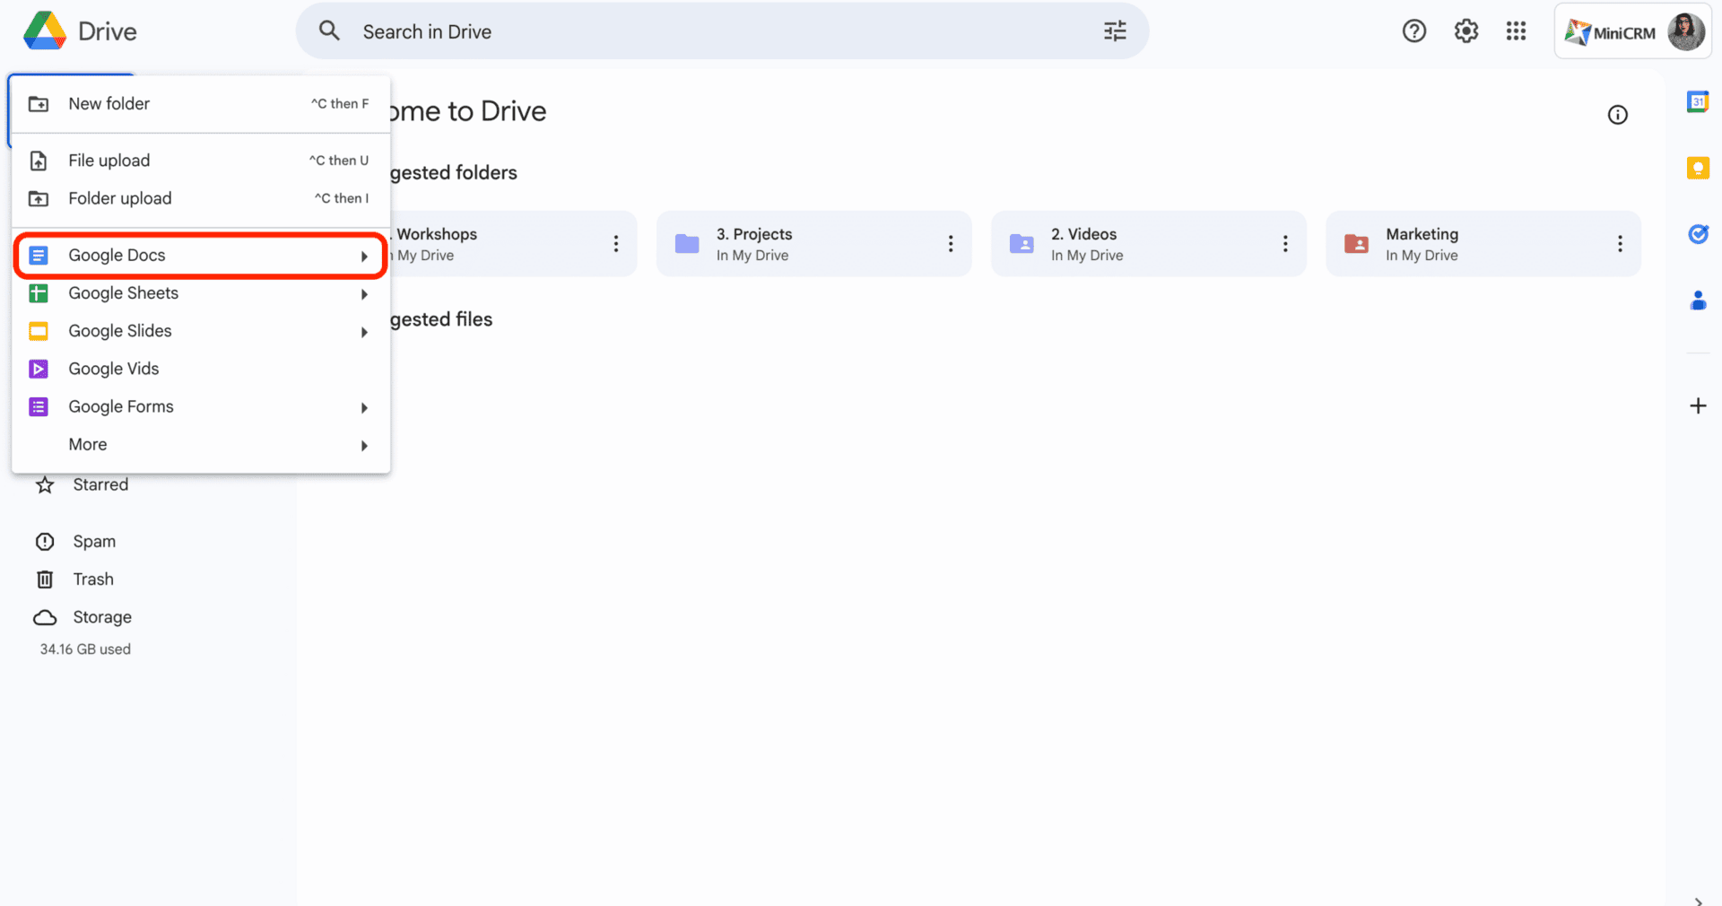Expand the Google Docs submenu arrow

tap(364, 257)
